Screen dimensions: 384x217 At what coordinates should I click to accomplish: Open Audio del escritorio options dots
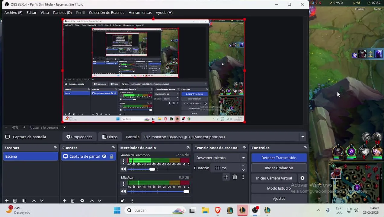123,162
